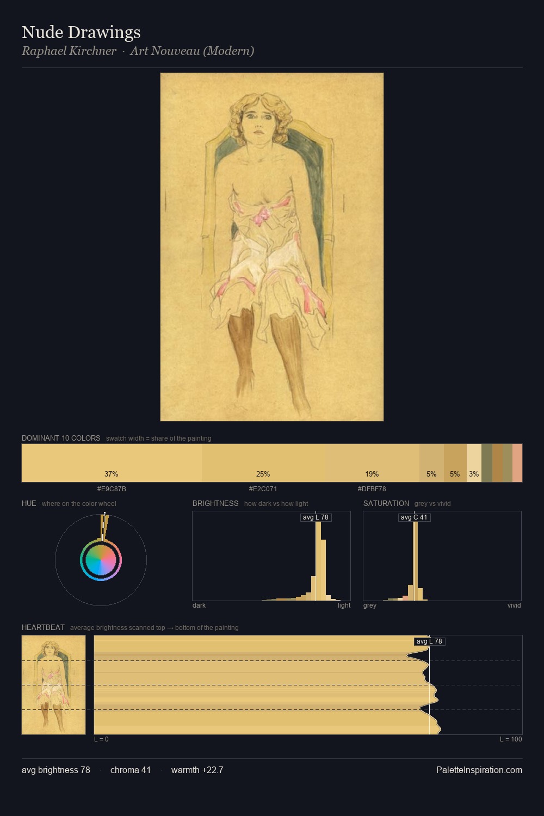544x816 pixels.
Task: Click the artist name Raphael Kirchner
Action: click(x=69, y=51)
